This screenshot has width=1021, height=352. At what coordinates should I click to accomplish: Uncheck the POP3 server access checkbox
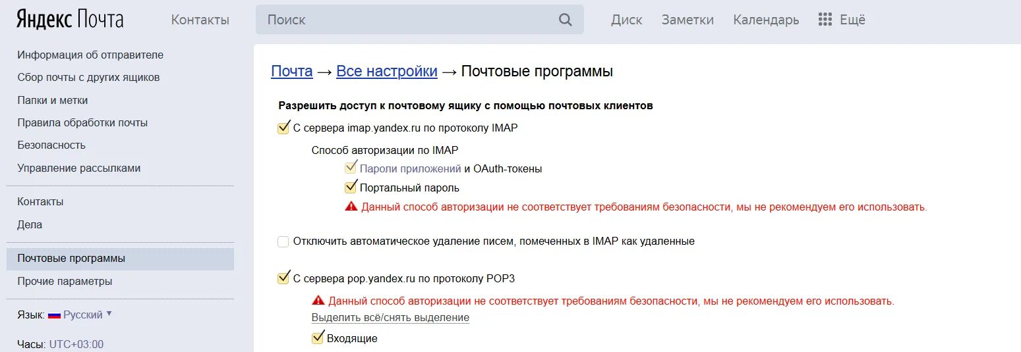tap(283, 278)
